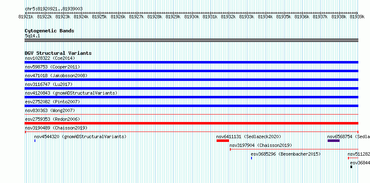Select the purple block under nsv6568754
The width and height of the screenshot is (370, 183).
(333, 141)
